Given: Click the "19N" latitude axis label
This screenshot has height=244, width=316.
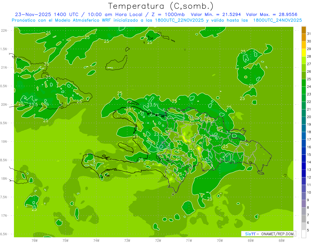Looking at the screenshot, I should pos(4,141).
